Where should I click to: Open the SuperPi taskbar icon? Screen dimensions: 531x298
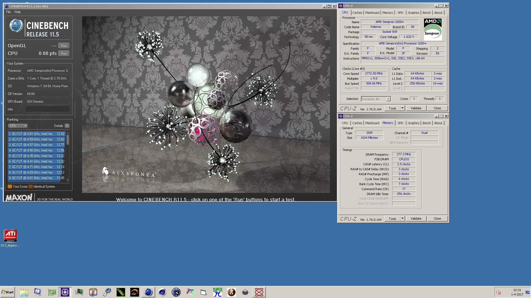(218, 292)
